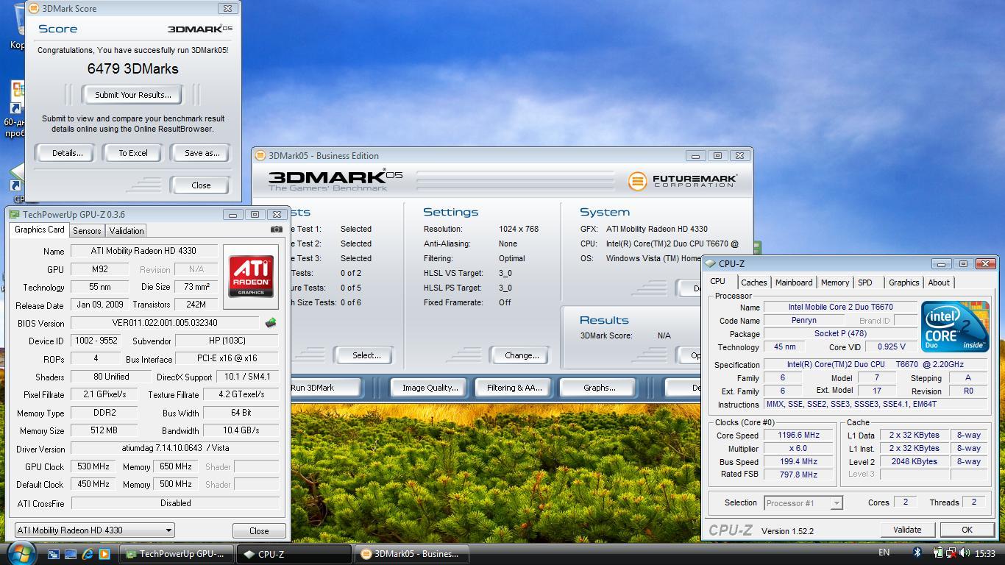Open the Windows Start orb
1005x565 pixels.
point(21,552)
